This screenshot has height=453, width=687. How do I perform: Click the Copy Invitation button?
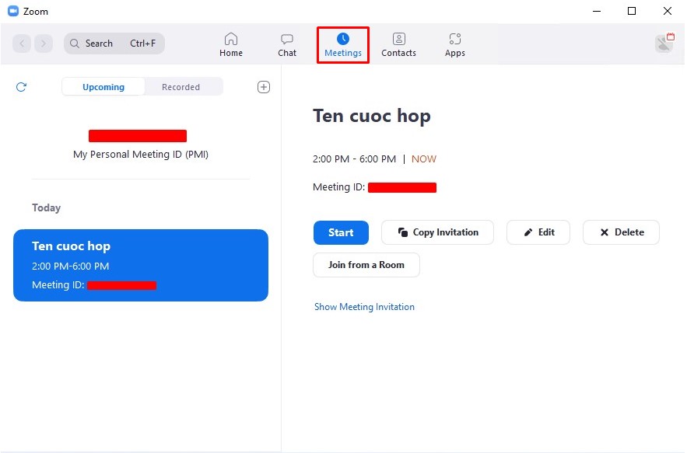tap(437, 232)
